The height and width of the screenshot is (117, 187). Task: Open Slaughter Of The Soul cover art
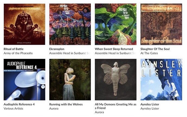pos(161,24)
